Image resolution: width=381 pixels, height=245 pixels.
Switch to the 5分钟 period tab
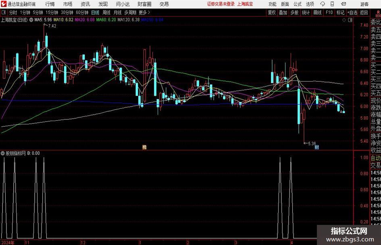[x=38, y=12]
